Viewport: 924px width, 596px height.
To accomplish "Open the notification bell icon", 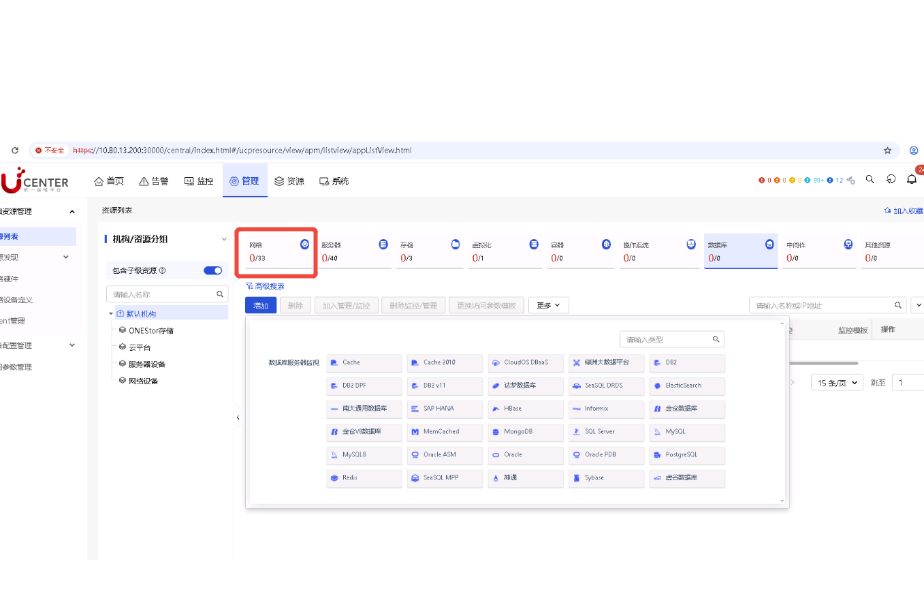I will pos(912,180).
